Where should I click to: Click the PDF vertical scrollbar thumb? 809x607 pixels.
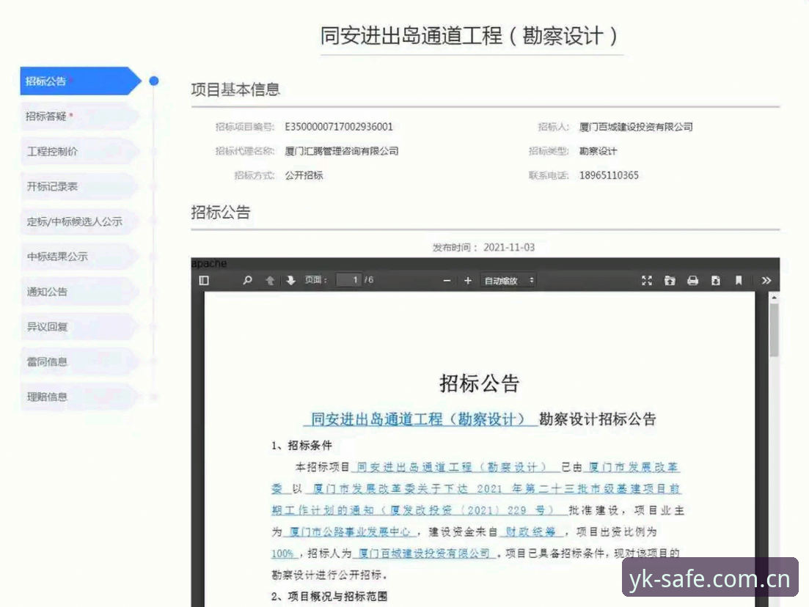click(x=774, y=330)
